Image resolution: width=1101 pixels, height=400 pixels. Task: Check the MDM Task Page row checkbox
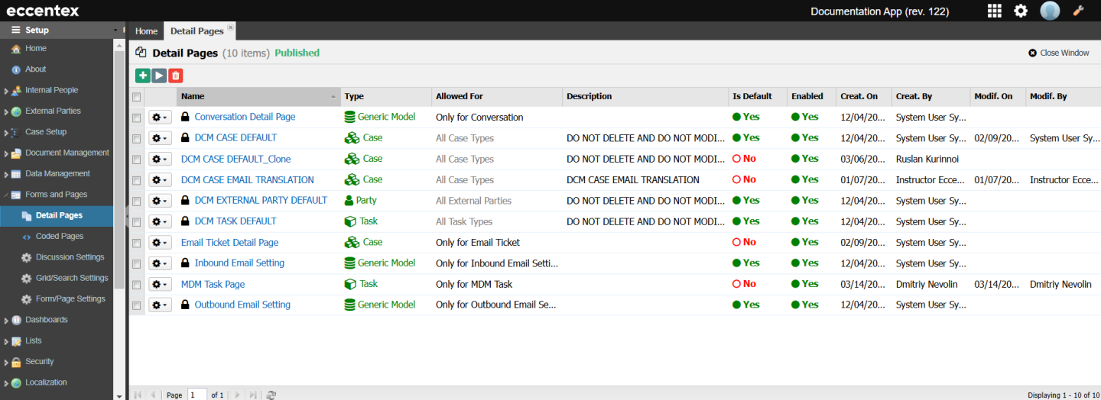137,285
